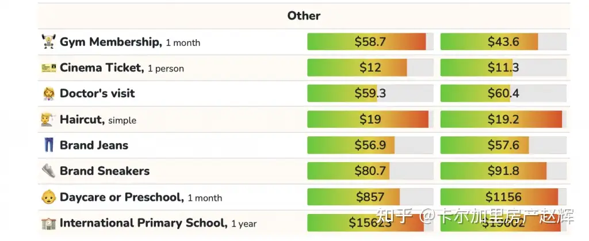Click the Brand Sneakers shoe icon
Viewport: 589px width, 241px height.
click(x=48, y=171)
